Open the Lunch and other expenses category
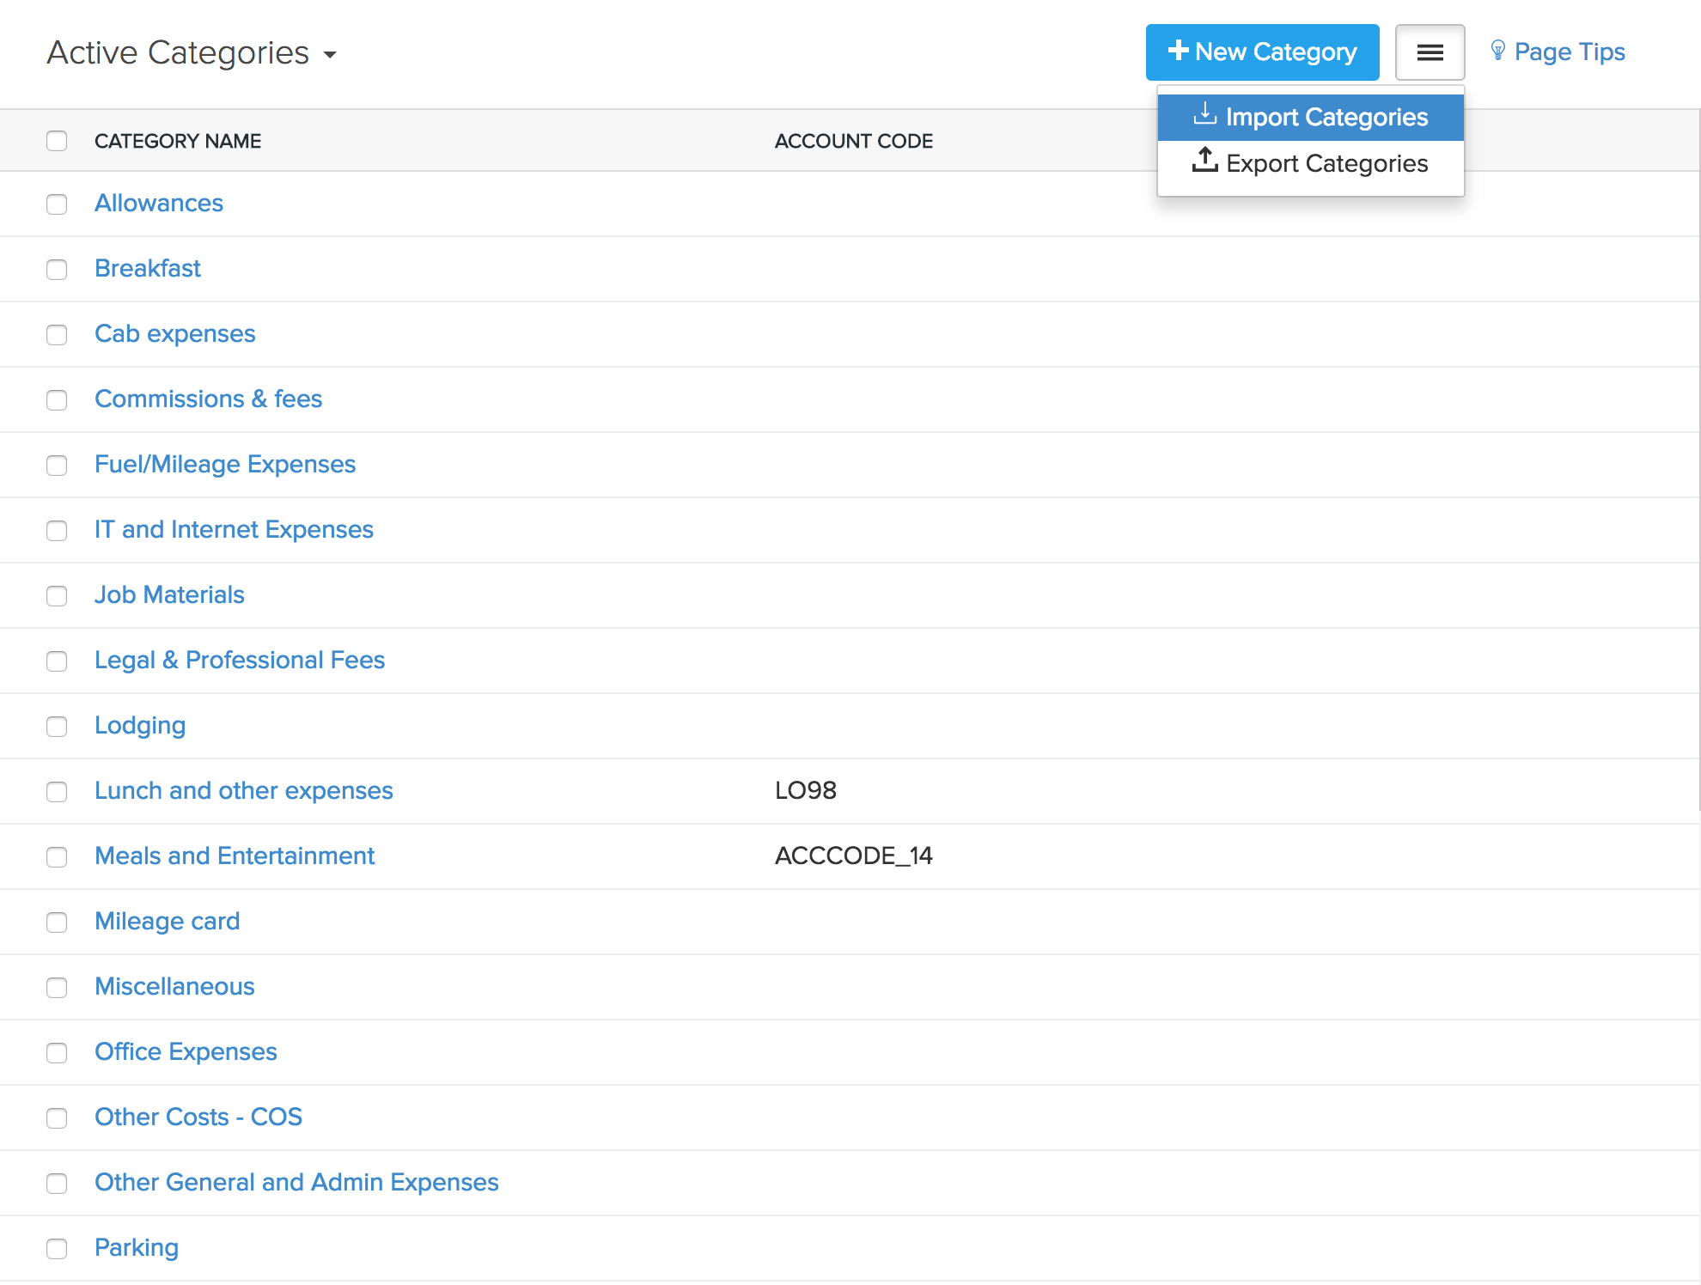This screenshot has height=1285, width=1701. [x=244, y=790]
